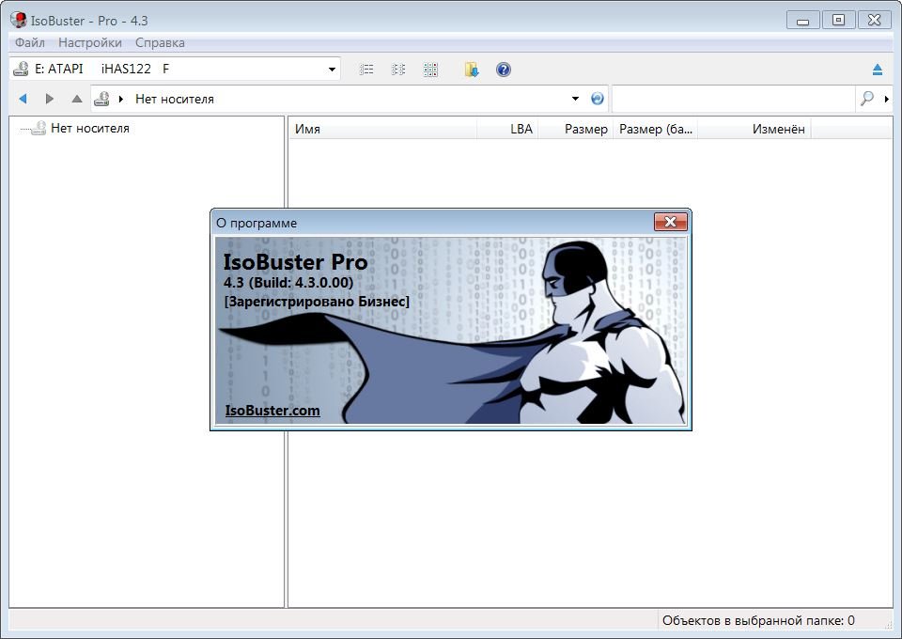Sort by the Имя column header

[x=382, y=129]
